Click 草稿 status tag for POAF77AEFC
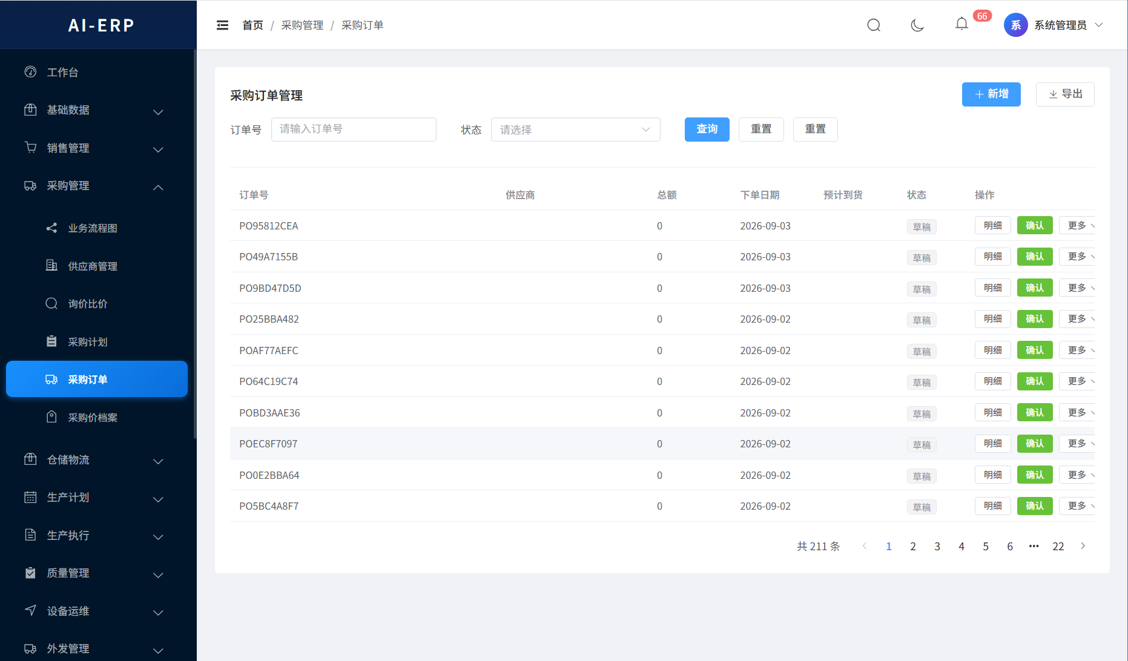The width and height of the screenshot is (1128, 661). click(922, 352)
